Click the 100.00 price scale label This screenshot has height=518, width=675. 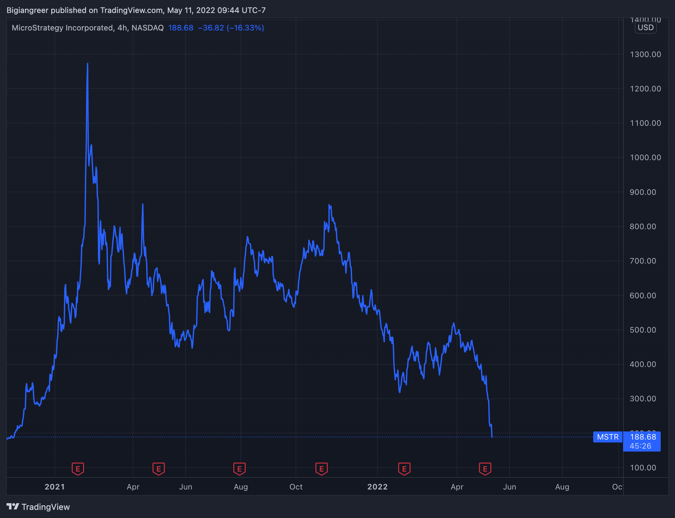[643, 468]
